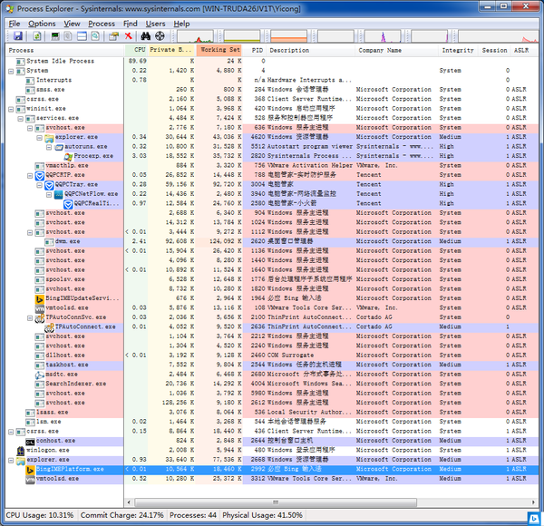Click the autoruns.exe process icon
The height and width of the screenshot is (526, 544).
pyautogui.click(x=59, y=147)
